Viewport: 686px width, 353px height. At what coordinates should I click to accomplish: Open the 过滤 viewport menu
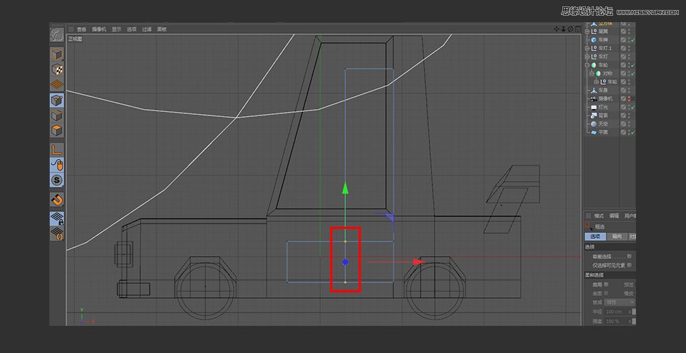[146, 29]
